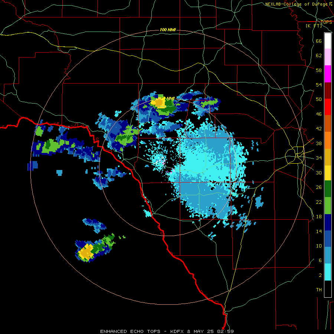Click the '66' legend value
334x334 pixels.
(319, 41)
